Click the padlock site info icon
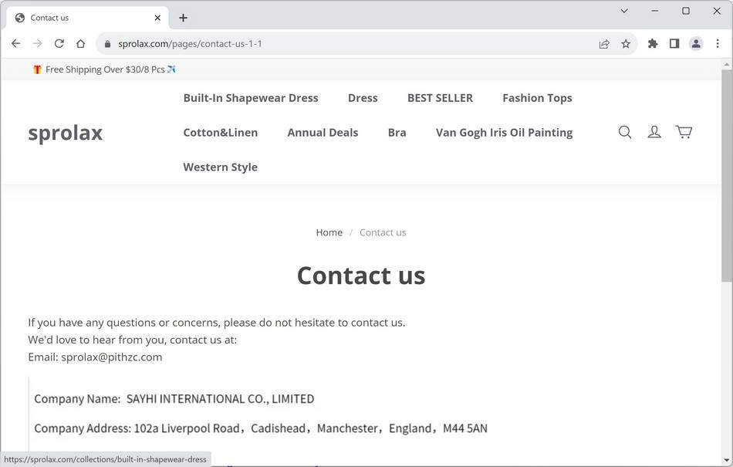733x467 pixels. (107, 44)
